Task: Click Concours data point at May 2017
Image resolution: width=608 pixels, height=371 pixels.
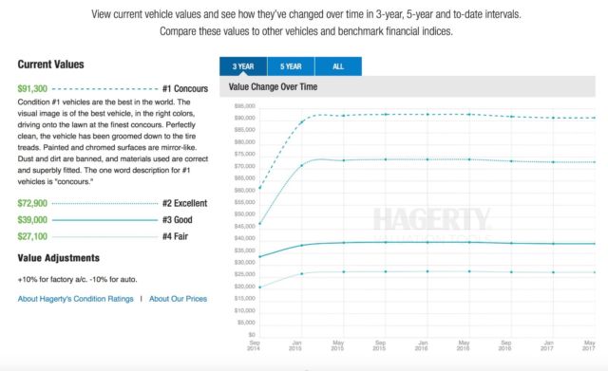Action: (x=595, y=118)
